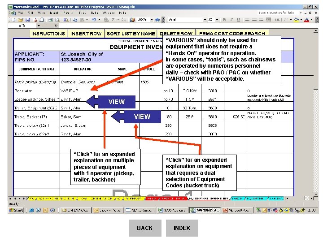Open the Insert menu
Viewport: 323px width, 242px height.
tap(53, 13)
